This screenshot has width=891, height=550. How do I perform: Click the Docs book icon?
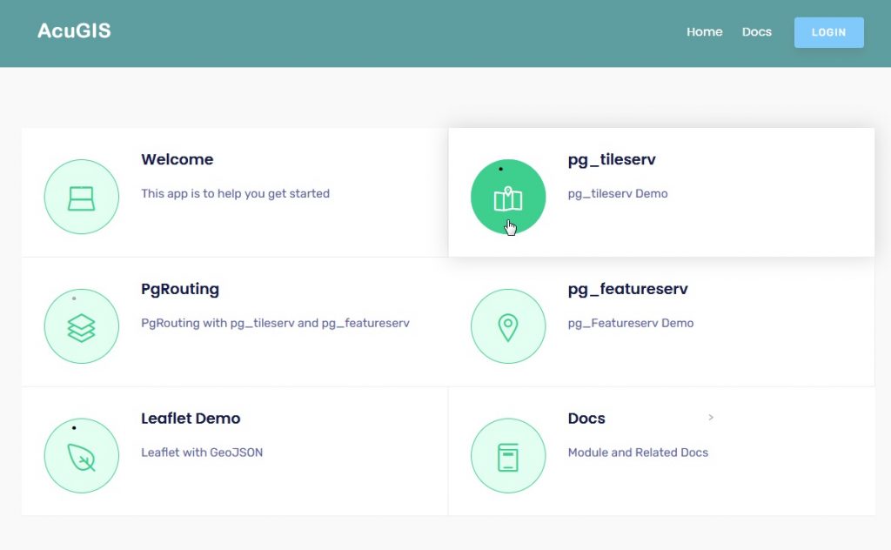(508, 456)
